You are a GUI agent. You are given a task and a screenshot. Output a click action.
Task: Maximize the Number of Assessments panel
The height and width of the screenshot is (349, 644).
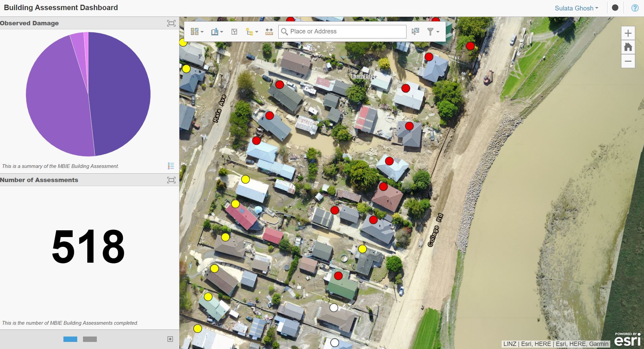click(171, 180)
